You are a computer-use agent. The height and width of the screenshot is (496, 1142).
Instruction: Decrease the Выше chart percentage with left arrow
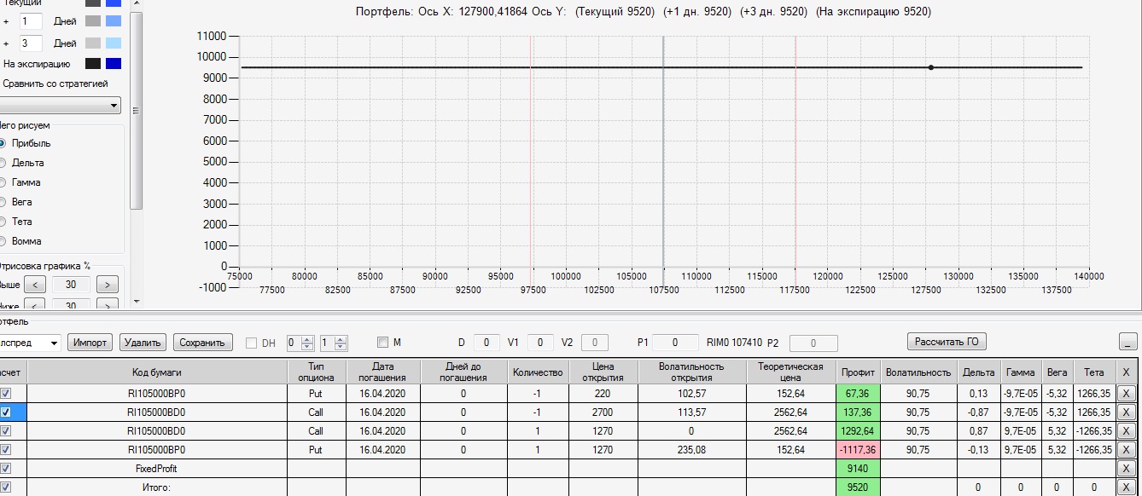click(35, 285)
